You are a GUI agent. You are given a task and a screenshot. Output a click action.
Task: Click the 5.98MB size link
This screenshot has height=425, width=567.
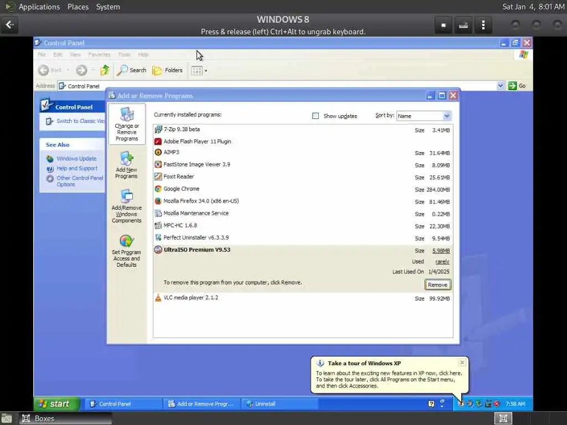click(x=441, y=251)
